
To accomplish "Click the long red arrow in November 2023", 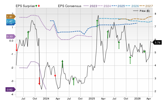I will point(39,81).
